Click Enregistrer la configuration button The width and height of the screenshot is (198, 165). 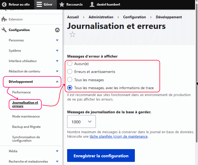(101, 155)
